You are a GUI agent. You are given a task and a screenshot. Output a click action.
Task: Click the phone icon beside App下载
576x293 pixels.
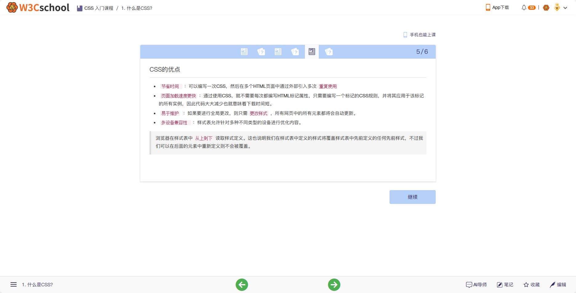tap(488, 7)
